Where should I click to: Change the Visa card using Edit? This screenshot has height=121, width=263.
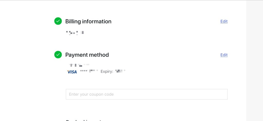pyautogui.click(x=224, y=55)
